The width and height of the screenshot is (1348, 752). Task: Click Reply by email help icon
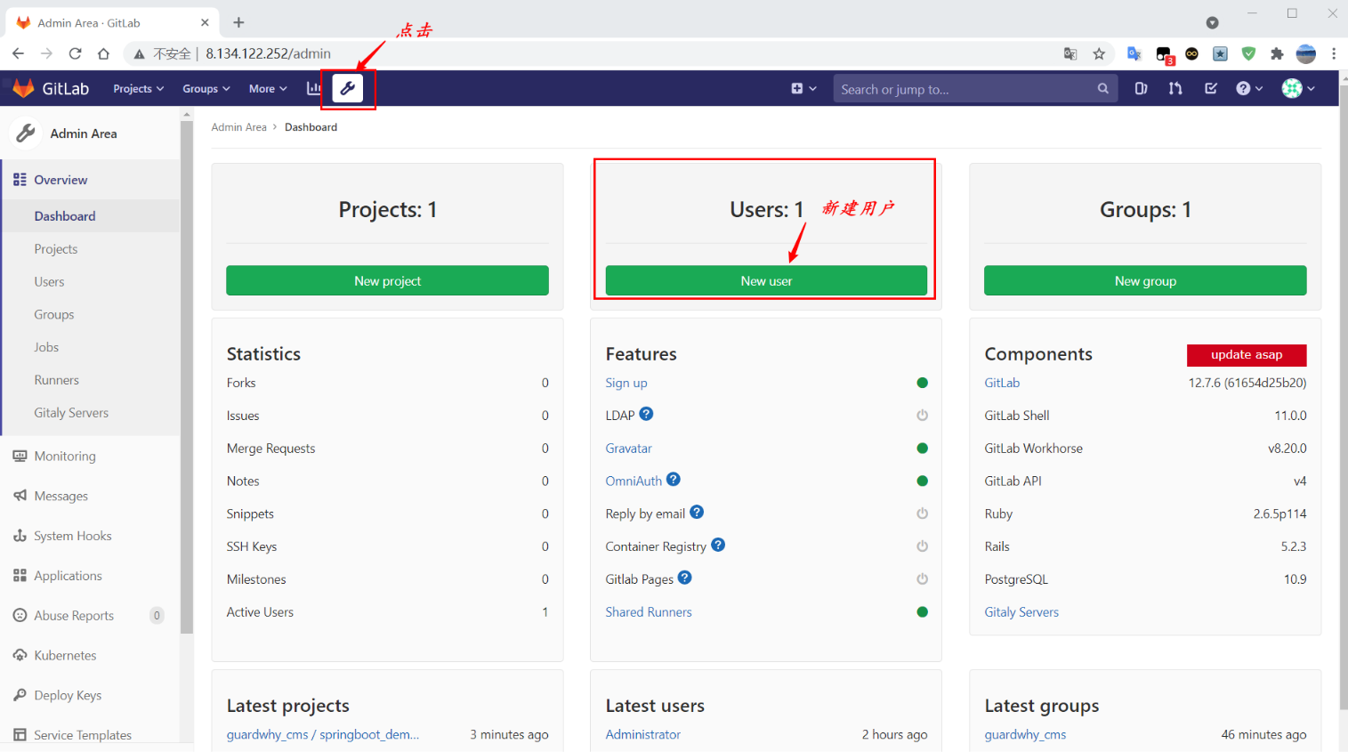pos(697,512)
